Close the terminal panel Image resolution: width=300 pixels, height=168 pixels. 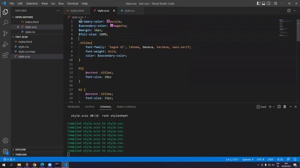pos(296,107)
